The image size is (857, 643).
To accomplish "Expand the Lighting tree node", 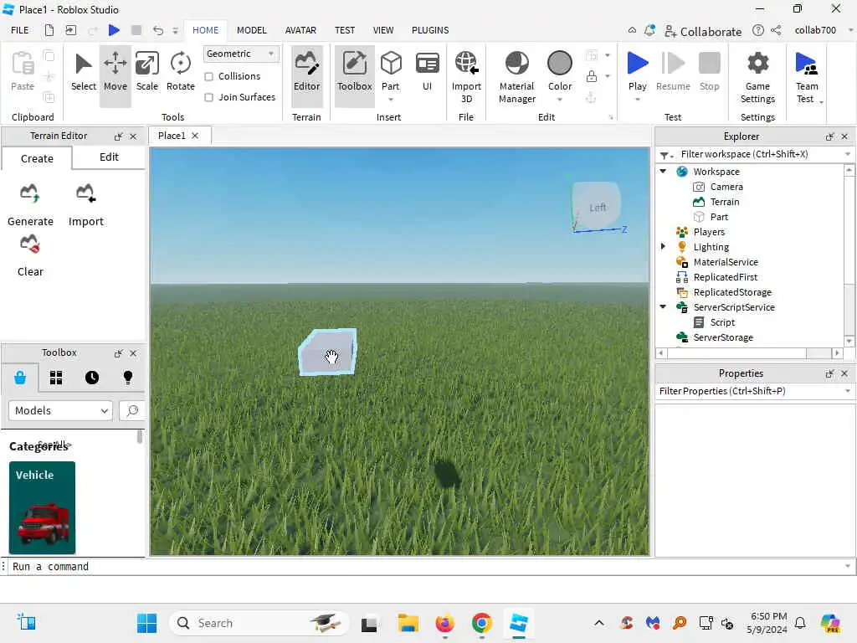I will 664,247.
